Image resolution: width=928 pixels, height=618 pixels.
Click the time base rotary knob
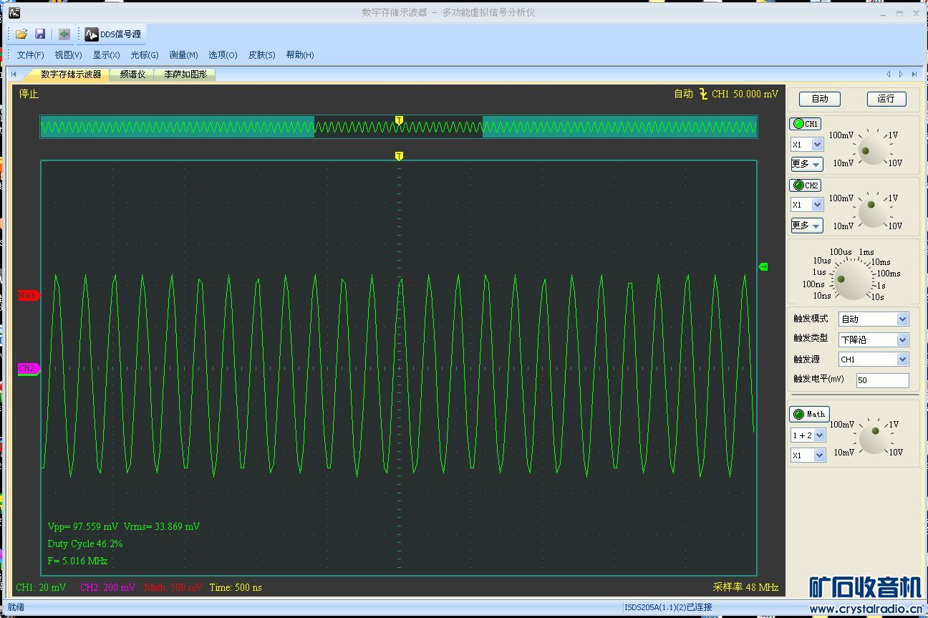point(851,281)
